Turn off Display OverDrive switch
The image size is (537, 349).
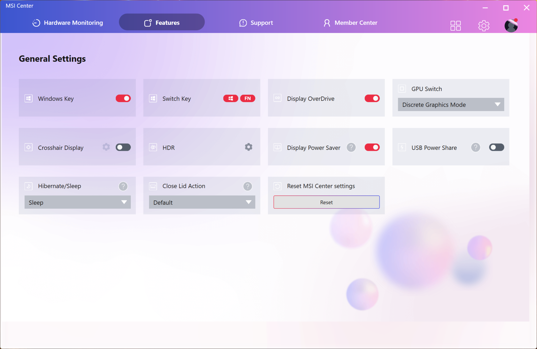pos(372,99)
